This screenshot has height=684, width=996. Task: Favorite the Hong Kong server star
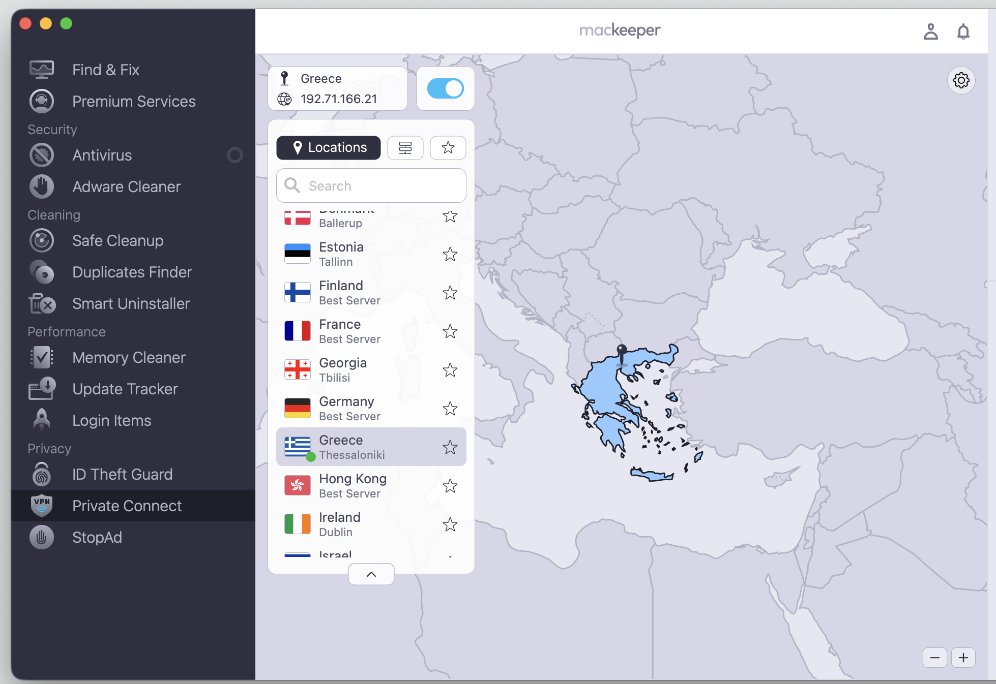pos(450,486)
